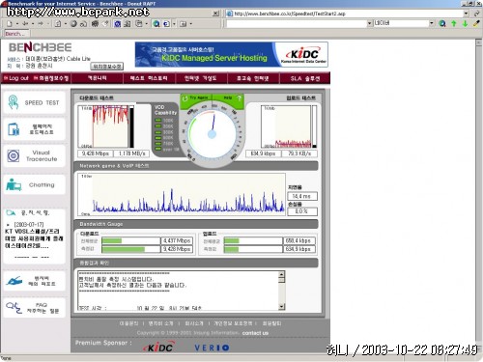Click in the address bar URL field

point(345,14)
